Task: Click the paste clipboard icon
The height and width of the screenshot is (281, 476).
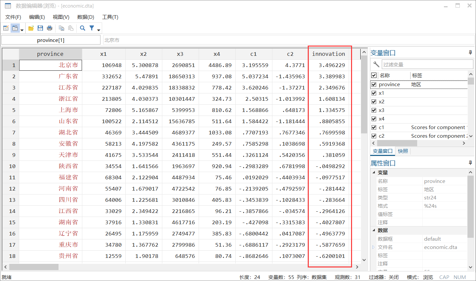Action: (x=71, y=28)
